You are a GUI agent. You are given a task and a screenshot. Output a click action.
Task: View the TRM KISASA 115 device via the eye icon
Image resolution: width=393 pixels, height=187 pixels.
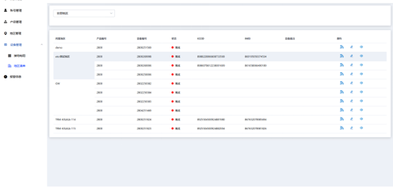point(361,128)
